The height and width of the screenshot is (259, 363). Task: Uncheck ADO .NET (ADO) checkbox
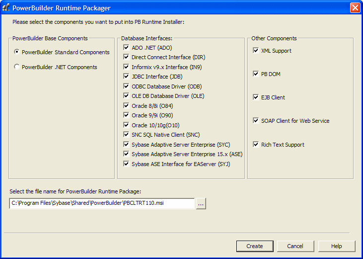[126, 48]
